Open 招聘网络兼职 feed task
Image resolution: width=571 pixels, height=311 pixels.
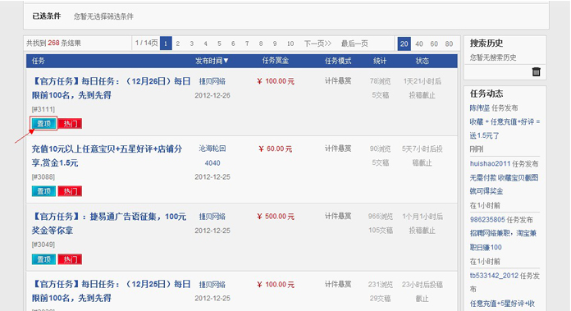[503, 240]
